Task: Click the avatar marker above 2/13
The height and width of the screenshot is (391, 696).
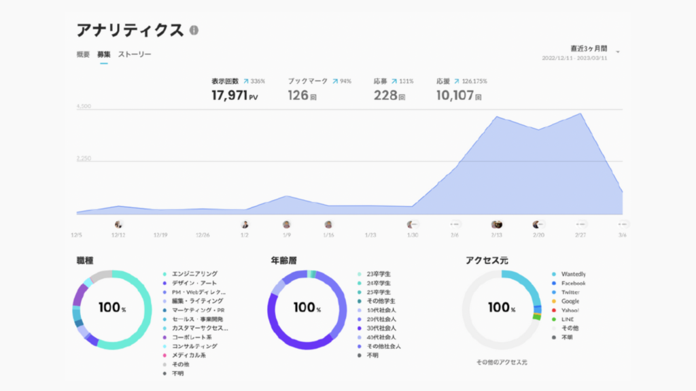Action: (497, 224)
